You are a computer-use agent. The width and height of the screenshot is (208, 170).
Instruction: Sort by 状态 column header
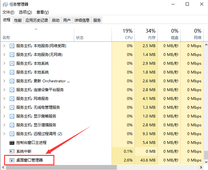tap(93, 35)
